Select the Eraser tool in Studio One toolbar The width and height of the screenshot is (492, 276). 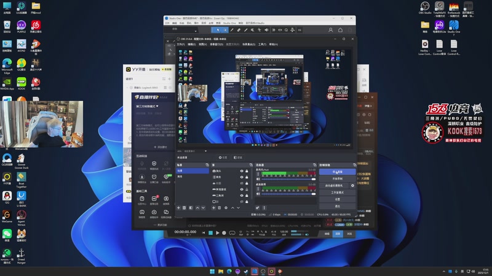pyautogui.click(x=239, y=30)
